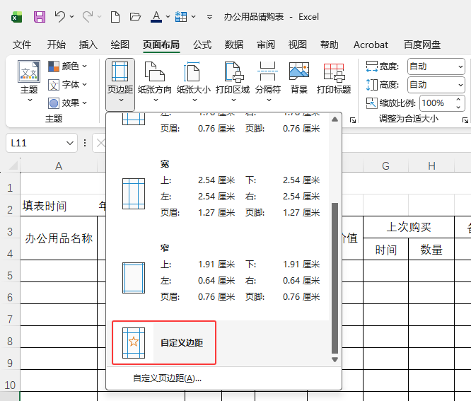
Task: Click the margins menu scroll up arrow
Action: coord(335,120)
